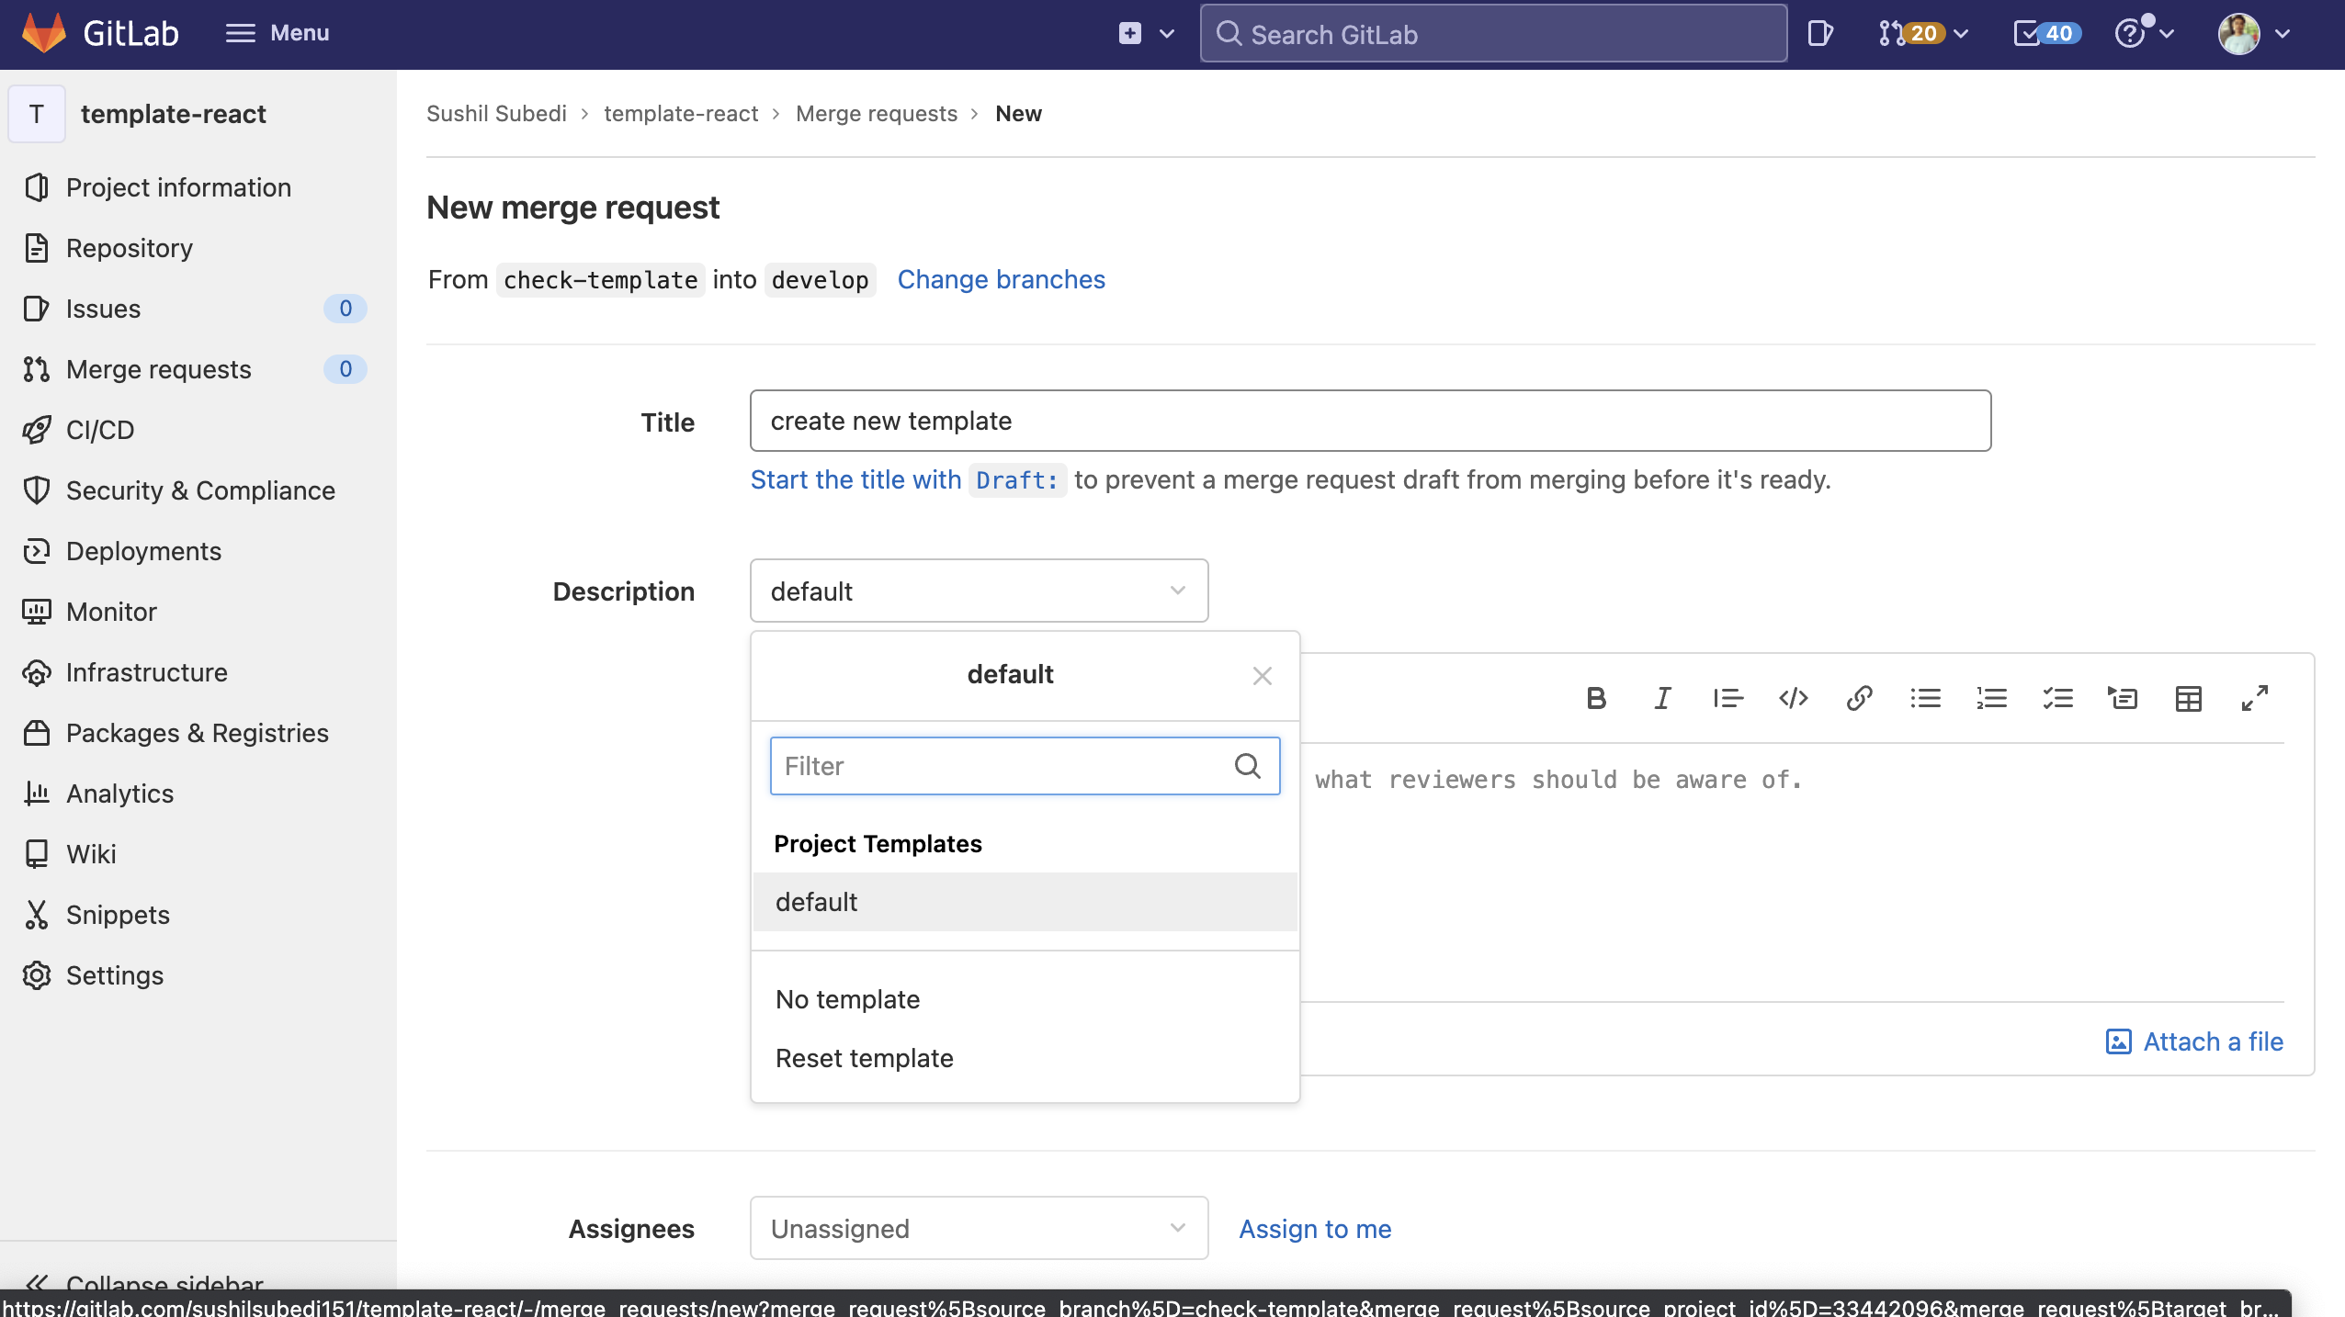Click the Settings gear icon
The image size is (2345, 1317).
pyautogui.click(x=37, y=975)
